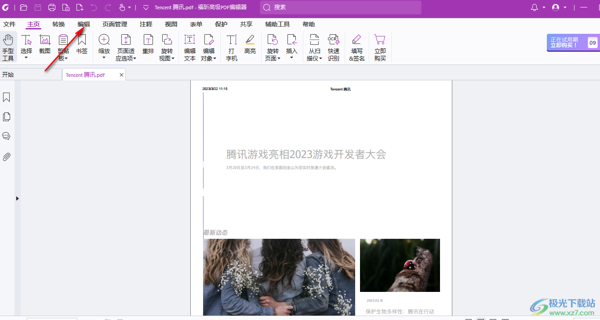Click the Undo arrow icon
This screenshot has height=320, width=600.
[x=94, y=7]
